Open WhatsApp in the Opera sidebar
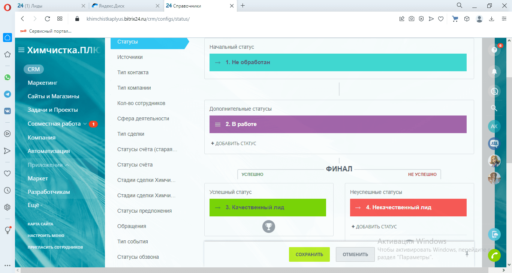The image size is (512, 273). click(7, 77)
